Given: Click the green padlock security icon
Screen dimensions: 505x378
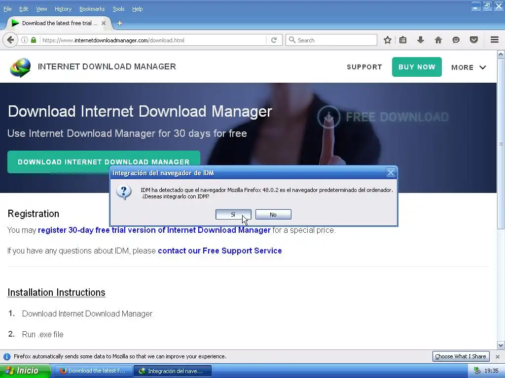Looking at the screenshot, I should coord(34,40).
